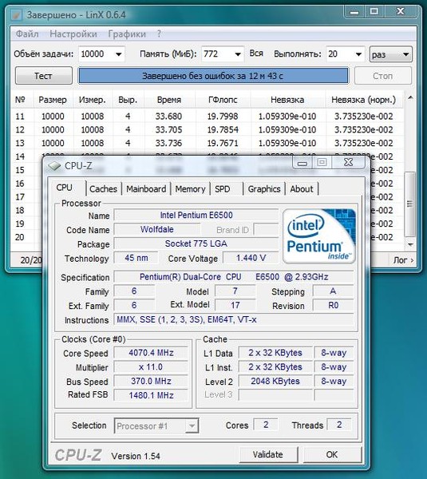Click the results scrollbar up arrow
The image size is (427, 479).
410,98
